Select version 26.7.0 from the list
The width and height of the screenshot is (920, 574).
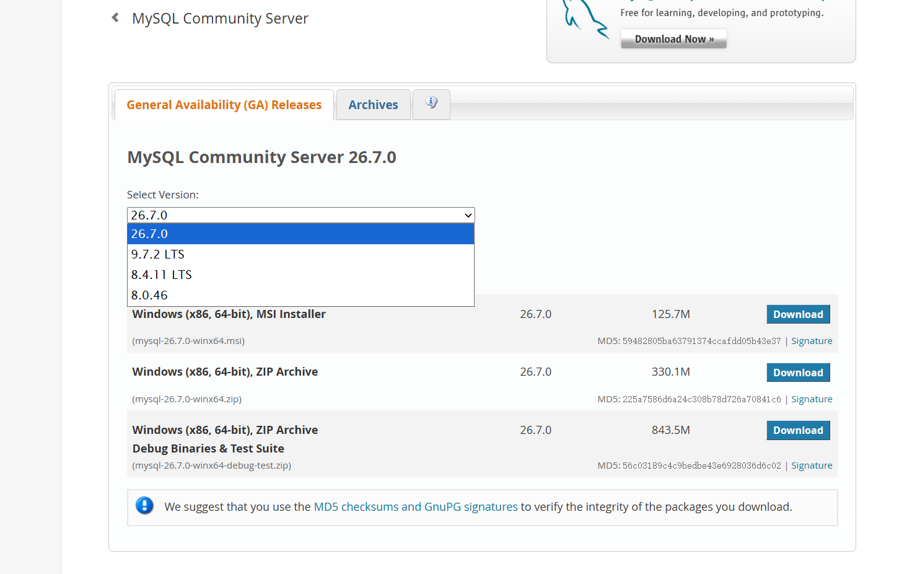(301, 234)
